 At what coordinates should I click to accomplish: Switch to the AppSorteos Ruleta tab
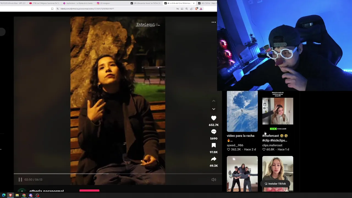pyautogui.click(x=78, y=3)
